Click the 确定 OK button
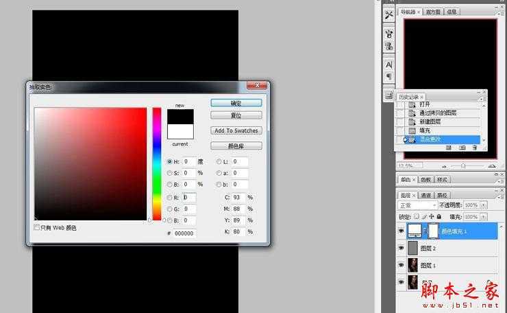Viewport: 507px width, 313px height. point(236,103)
